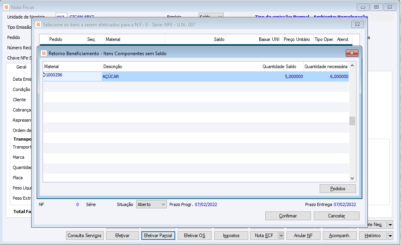
Task: Click the Selecione os itens dialog title icon
Action: [x=38, y=24]
